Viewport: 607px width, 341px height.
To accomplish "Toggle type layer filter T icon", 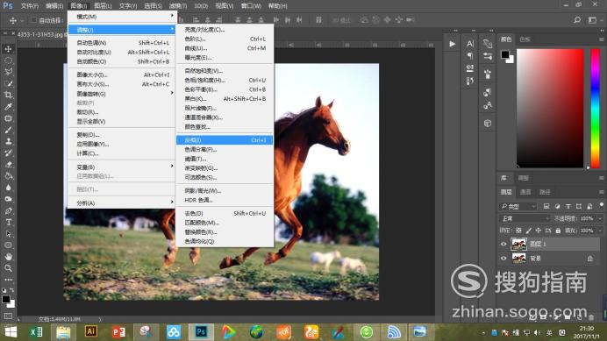I will click(568, 206).
